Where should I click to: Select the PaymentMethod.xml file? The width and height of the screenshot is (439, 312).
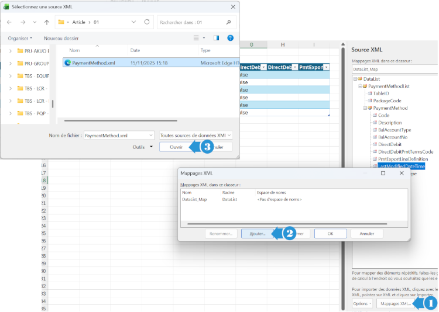[x=94, y=63]
